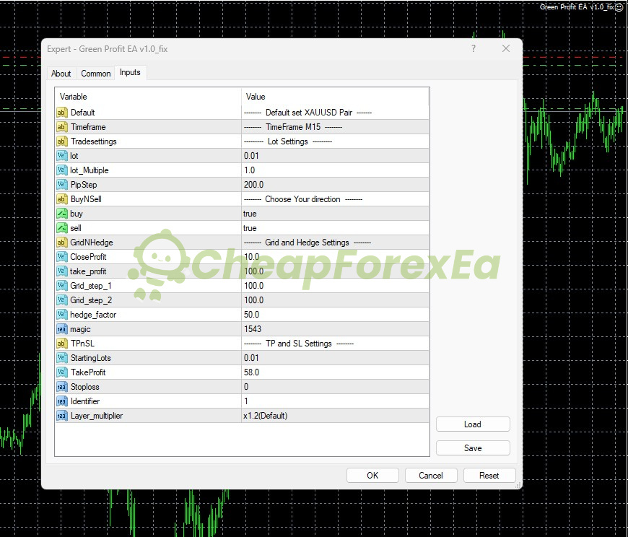The image size is (628, 537).
Task: Select the Inputs tab
Action: point(130,72)
